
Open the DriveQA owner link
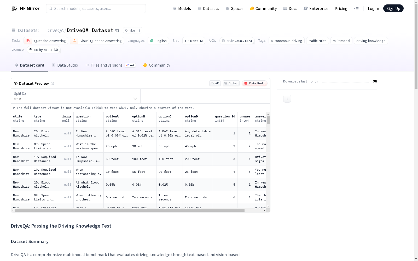click(55, 30)
